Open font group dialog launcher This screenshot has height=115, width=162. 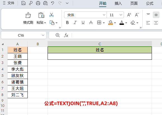click(140, 27)
